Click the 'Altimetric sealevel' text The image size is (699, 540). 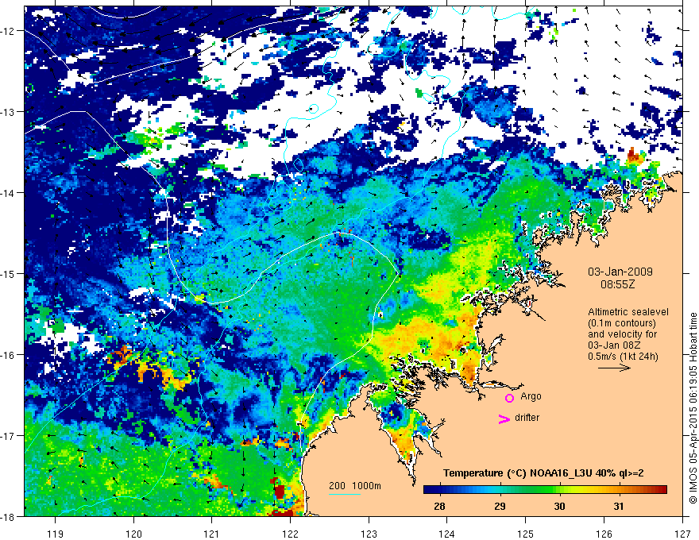coord(628,312)
